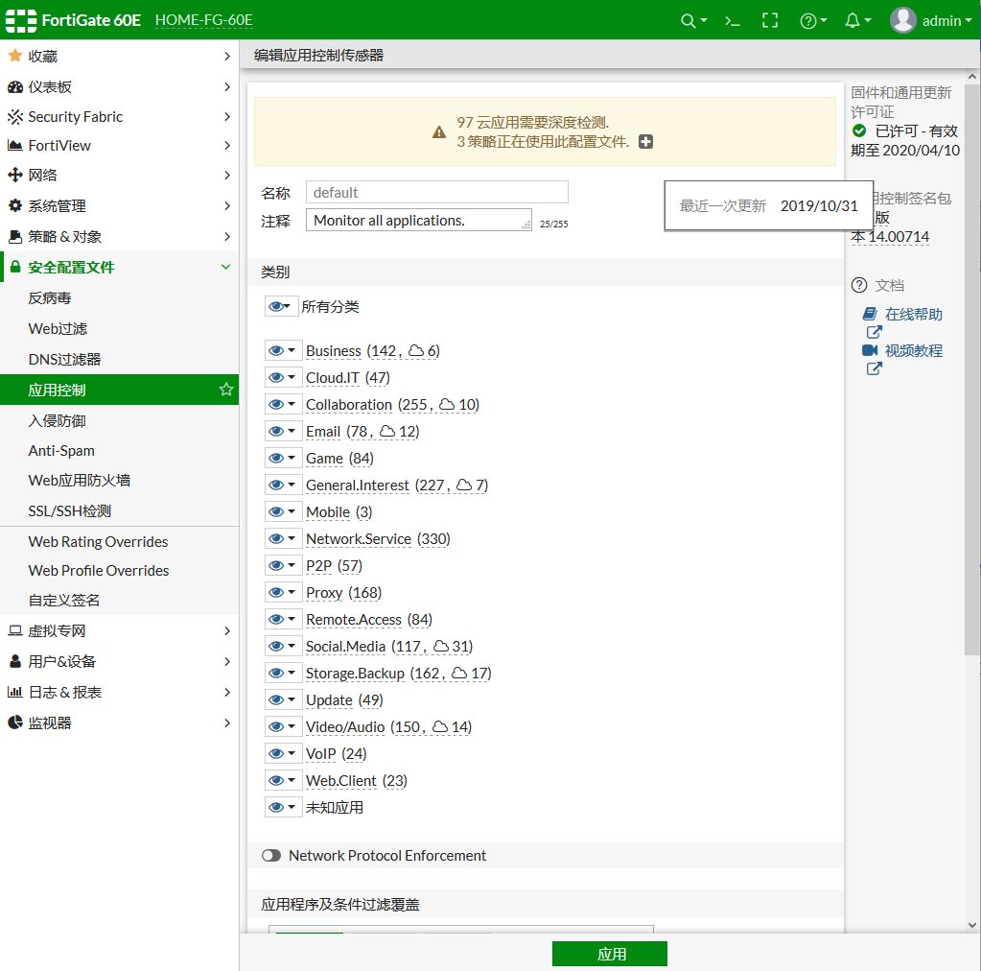
Task: Collapse the 安全配置文件 section
Action: pos(119,268)
